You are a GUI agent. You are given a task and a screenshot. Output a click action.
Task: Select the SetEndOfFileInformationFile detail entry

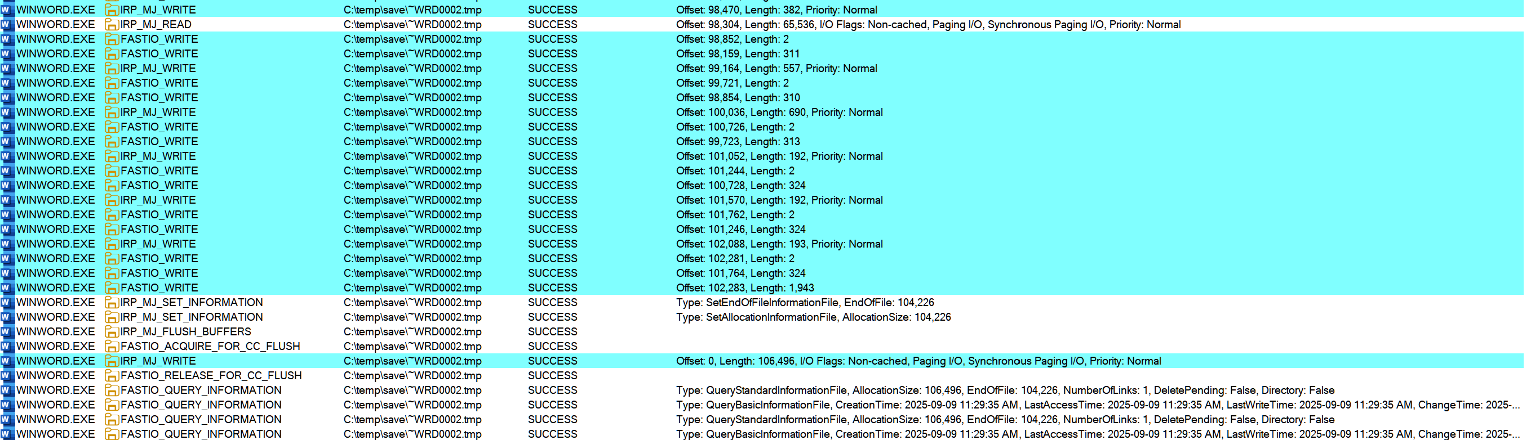[804, 303]
